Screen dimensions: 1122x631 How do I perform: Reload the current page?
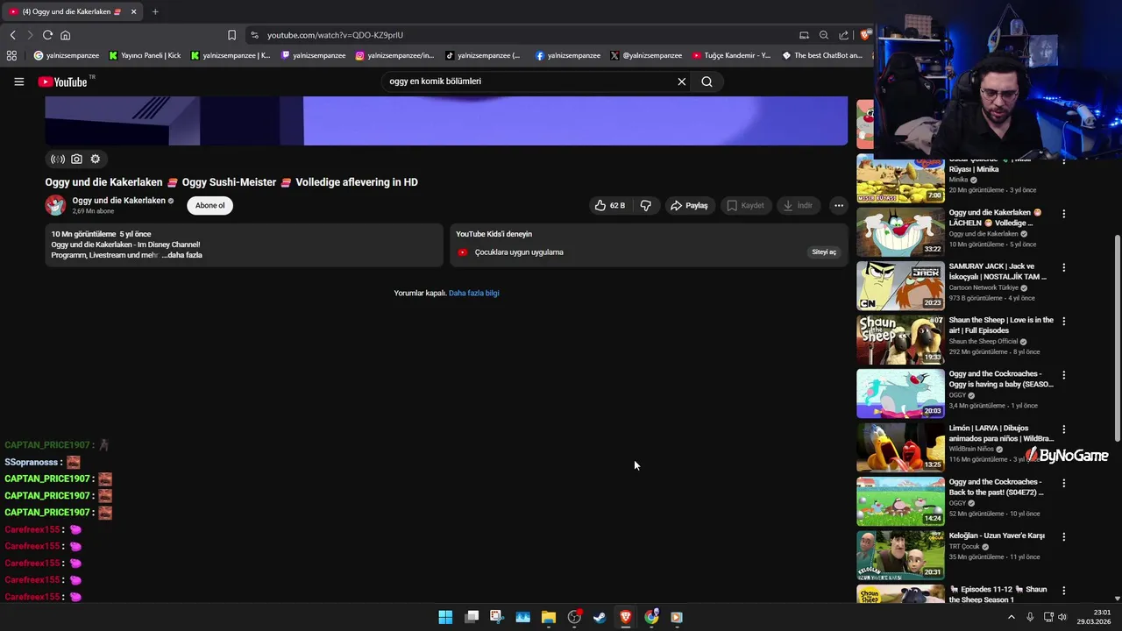click(47, 35)
